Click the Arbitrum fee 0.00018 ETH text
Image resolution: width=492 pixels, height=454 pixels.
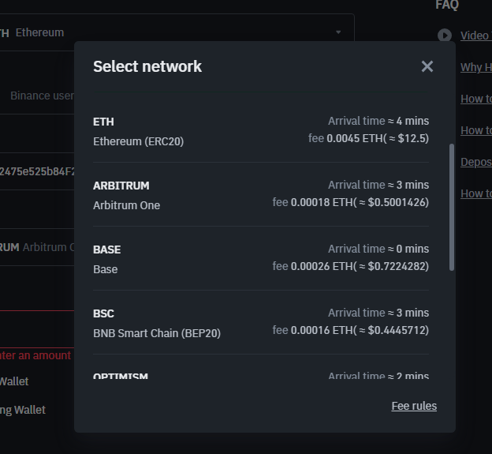[351, 202]
